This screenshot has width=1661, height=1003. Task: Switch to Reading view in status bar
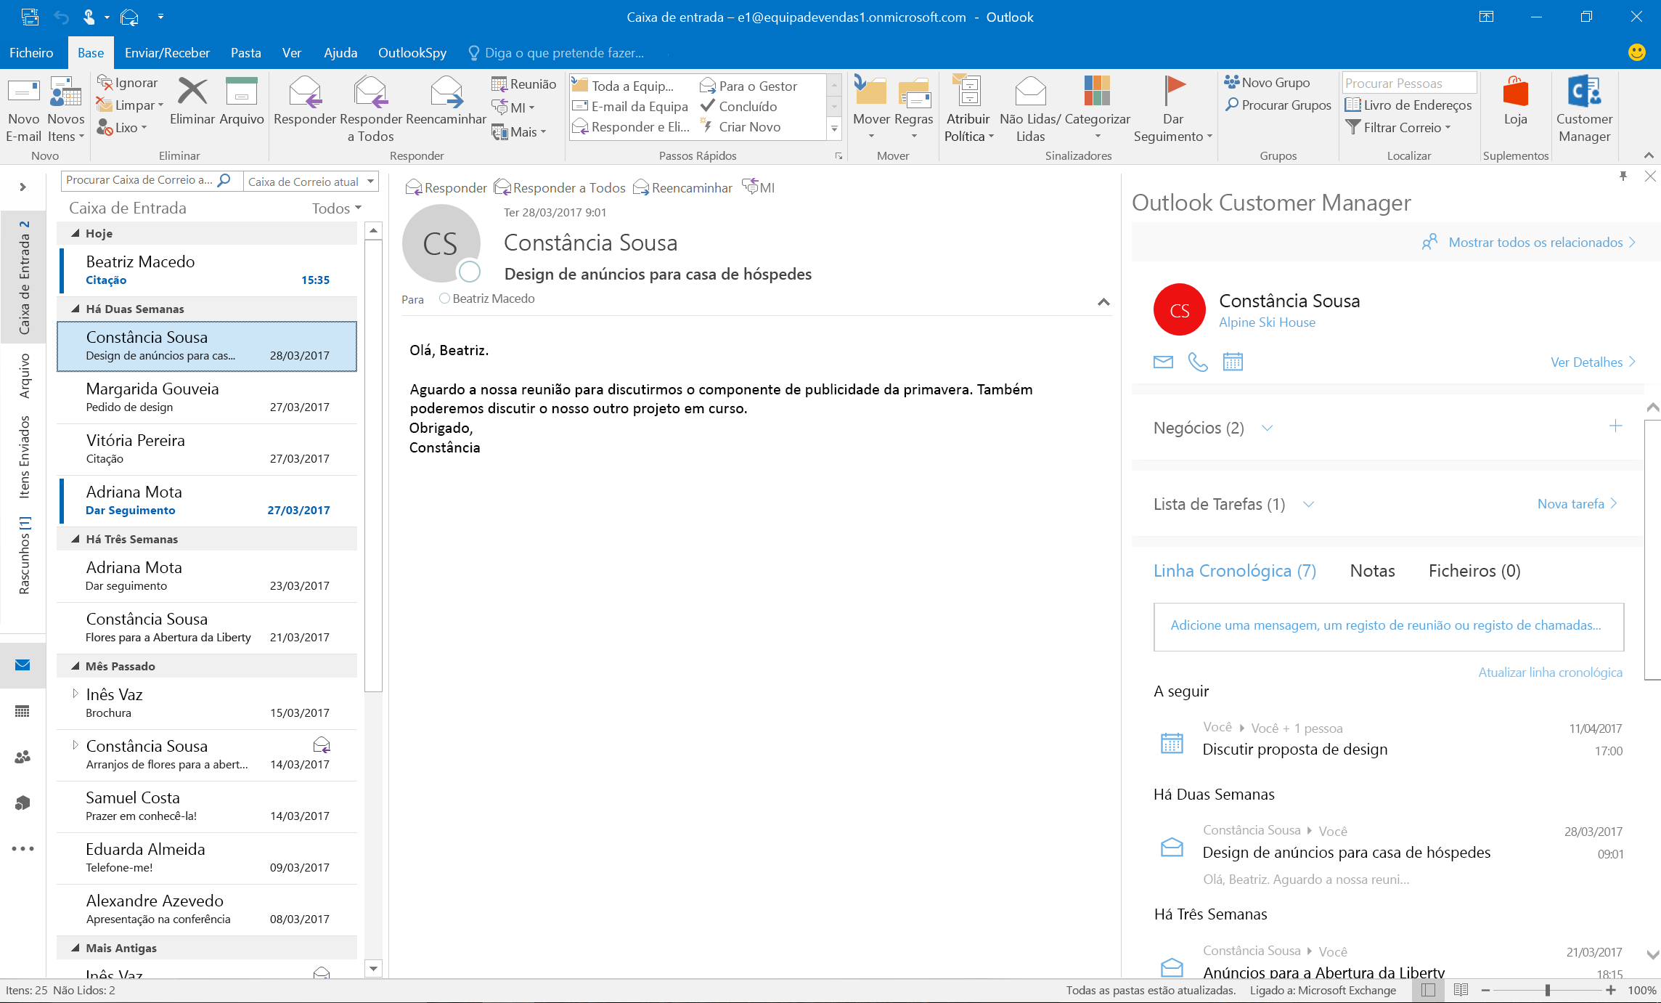click(1461, 990)
